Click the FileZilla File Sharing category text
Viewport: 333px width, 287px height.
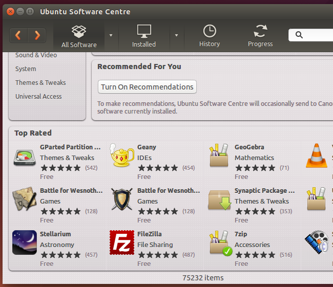point(155,245)
